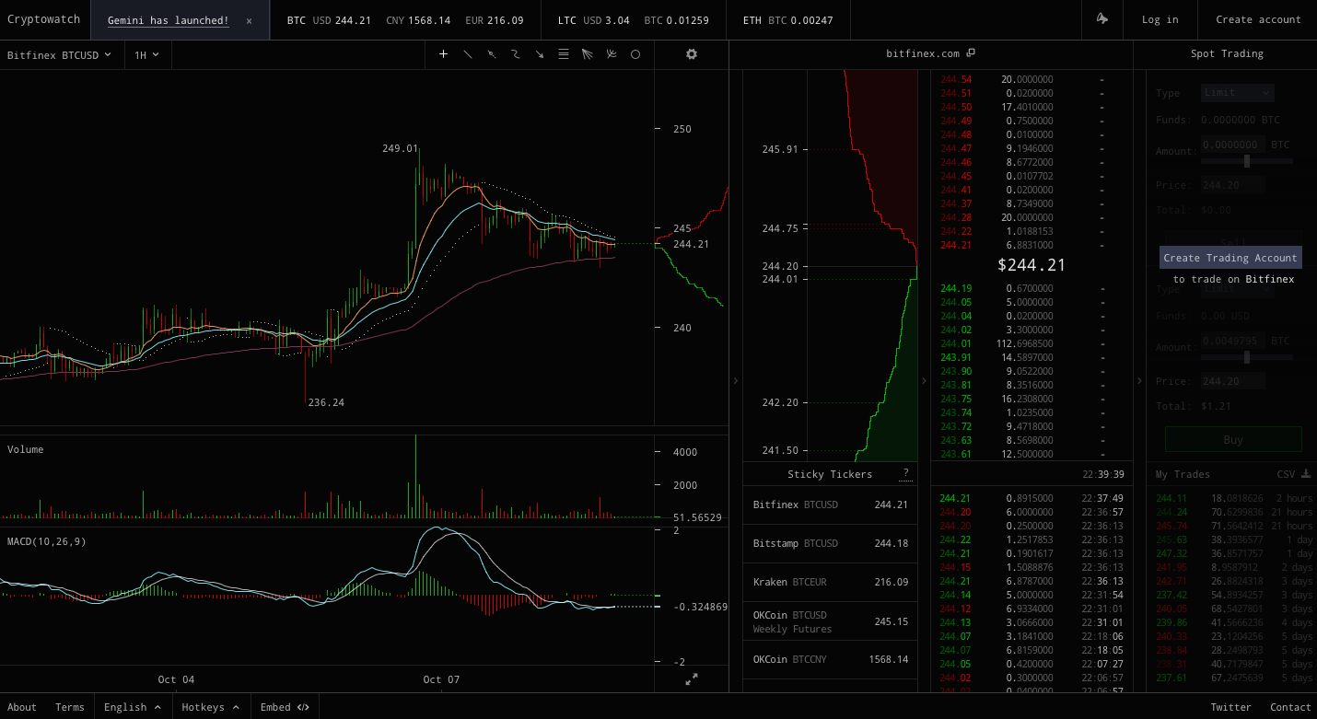The width and height of the screenshot is (1317, 719).
Task: Click the Embed code icon
Action: coord(303,707)
